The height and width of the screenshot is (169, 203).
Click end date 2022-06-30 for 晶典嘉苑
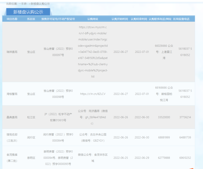pyautogui.click(x=142, y=117)
